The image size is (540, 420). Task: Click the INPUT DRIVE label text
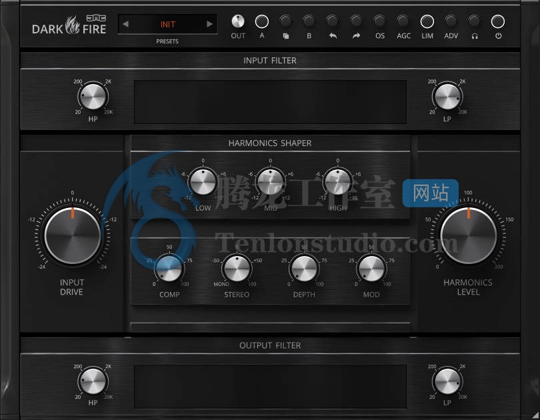click(x=72, y=287)
